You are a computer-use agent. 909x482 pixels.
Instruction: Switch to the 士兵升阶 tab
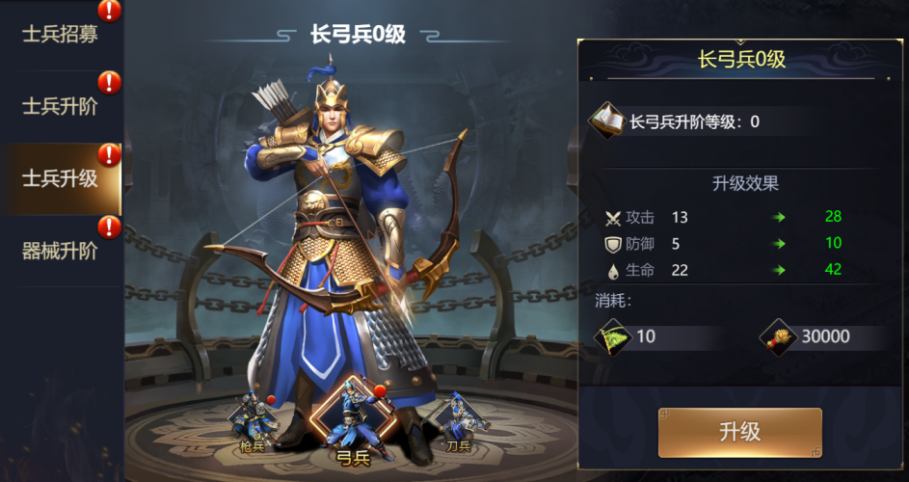[x=61, y=107]
